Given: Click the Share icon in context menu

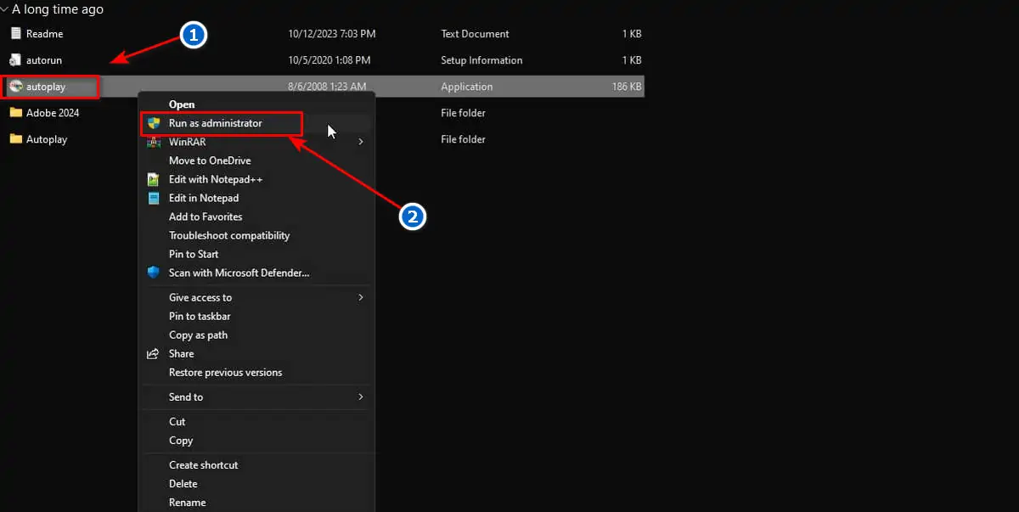Looking at the screenshot, I should click(154, 354).
